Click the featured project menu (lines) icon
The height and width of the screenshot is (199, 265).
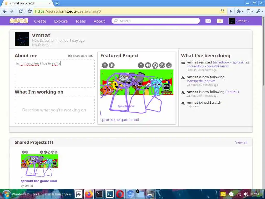pyautogui.click(x=105, y=65)
